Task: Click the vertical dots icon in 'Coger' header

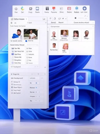Action: pyautogui.click(x=45, y=74)
